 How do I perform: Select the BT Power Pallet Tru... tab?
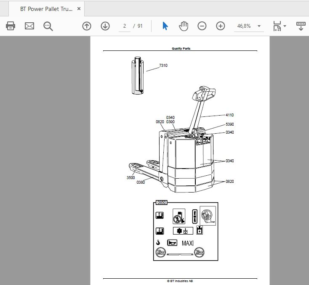coord(46,9)
